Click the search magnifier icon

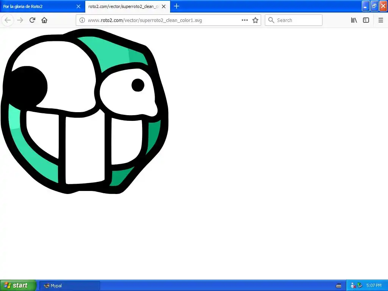click(271, 20)
